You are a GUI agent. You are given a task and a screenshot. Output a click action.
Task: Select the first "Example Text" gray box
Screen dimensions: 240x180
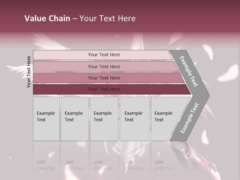click(x=46, y=119)
